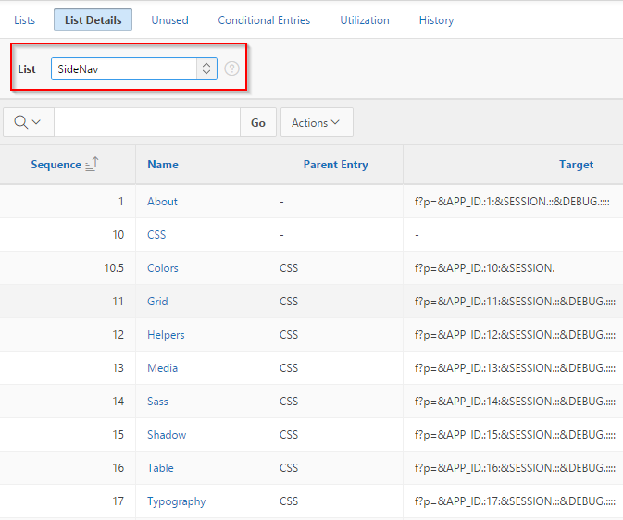623x520 pixels.
Task: Click the Target column header
Action: (576, 165)
